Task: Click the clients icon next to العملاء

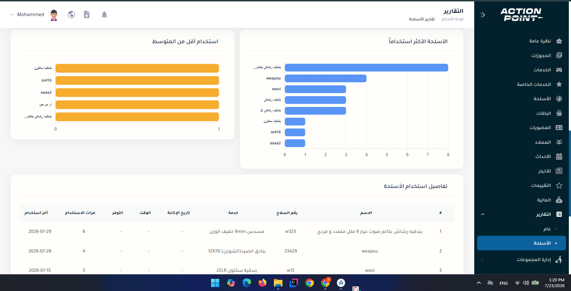Action: click(x=559, y=142)
